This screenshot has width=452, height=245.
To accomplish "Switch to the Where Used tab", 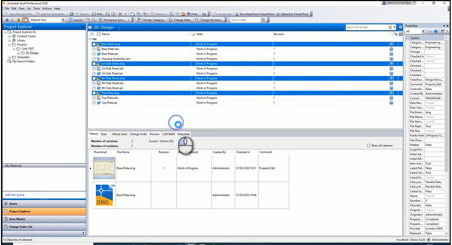I will (x=120, y=134).
